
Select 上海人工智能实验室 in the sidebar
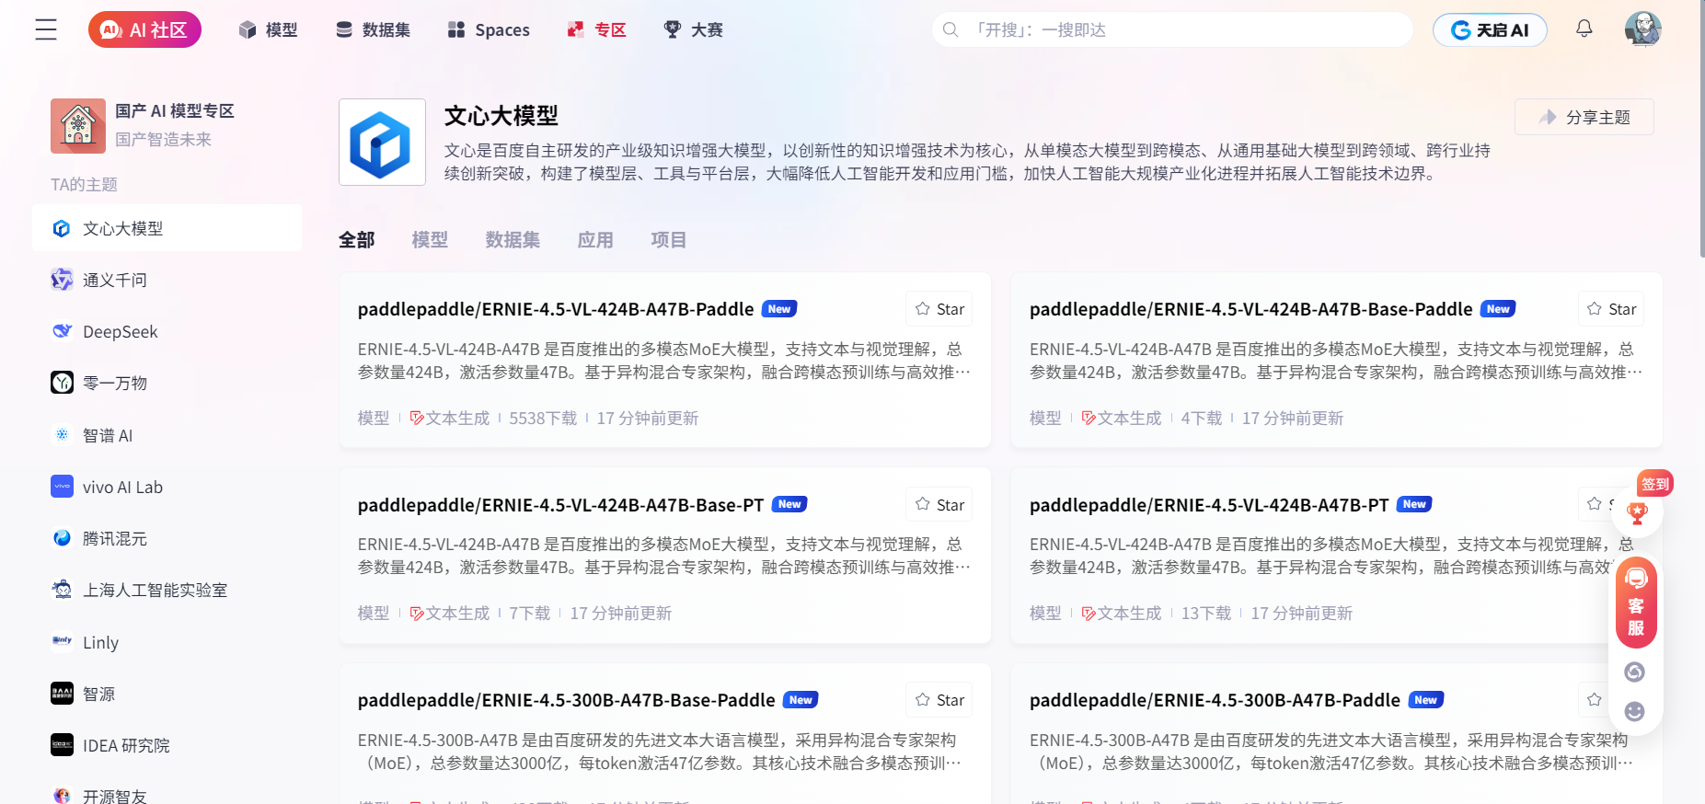(167, 590)
